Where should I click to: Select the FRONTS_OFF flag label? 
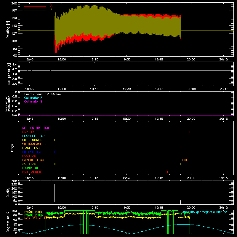[31, 168]
